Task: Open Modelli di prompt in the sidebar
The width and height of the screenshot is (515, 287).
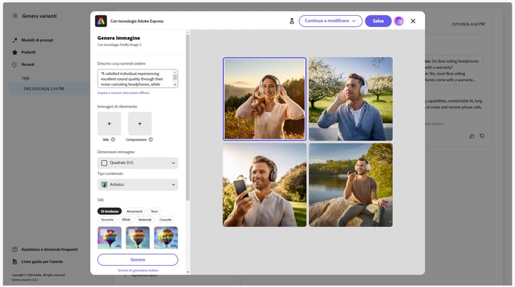Action: point(37,40)
